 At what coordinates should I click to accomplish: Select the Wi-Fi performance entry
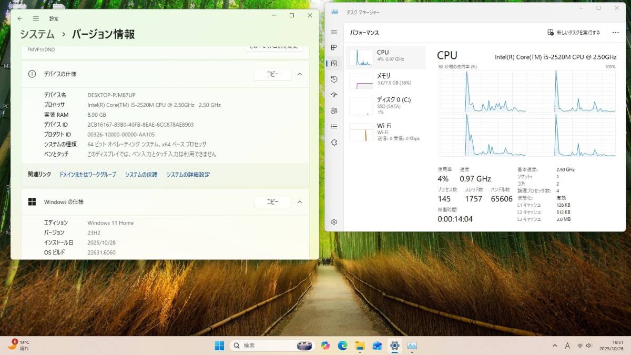click(x=385, y=131)
